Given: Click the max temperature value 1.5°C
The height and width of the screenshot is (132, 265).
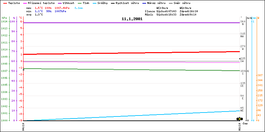Looking at the screenshot, I should tap(39, 7).
